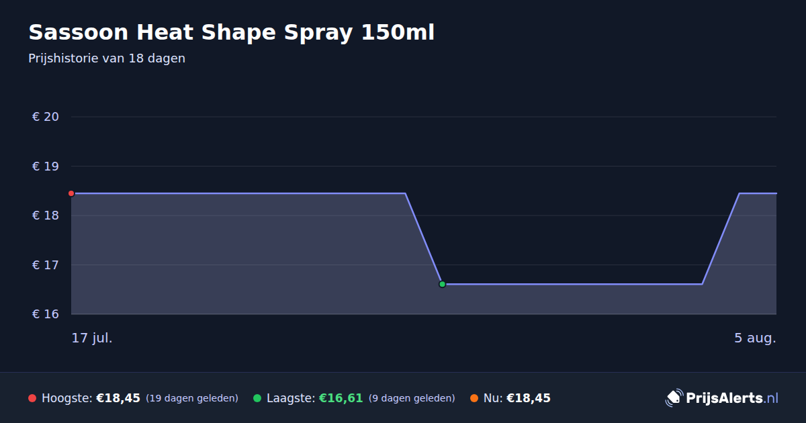Click the Prijshistorie van 18 dagen subtitle
Screen dimensions: 806x423
[x=107, y=58]
